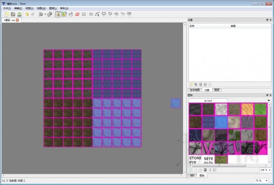Click the remove objects trash icon in the objects panel
The height and width of the screenshot is (185, 274).
point(200,85)
